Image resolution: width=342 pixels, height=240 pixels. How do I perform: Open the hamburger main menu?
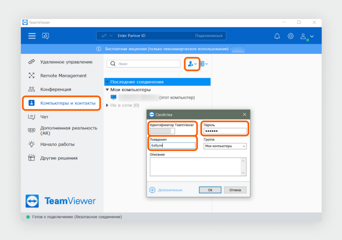click(32, 36)
